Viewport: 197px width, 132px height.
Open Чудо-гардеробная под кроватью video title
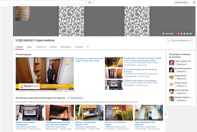[145, 123]
